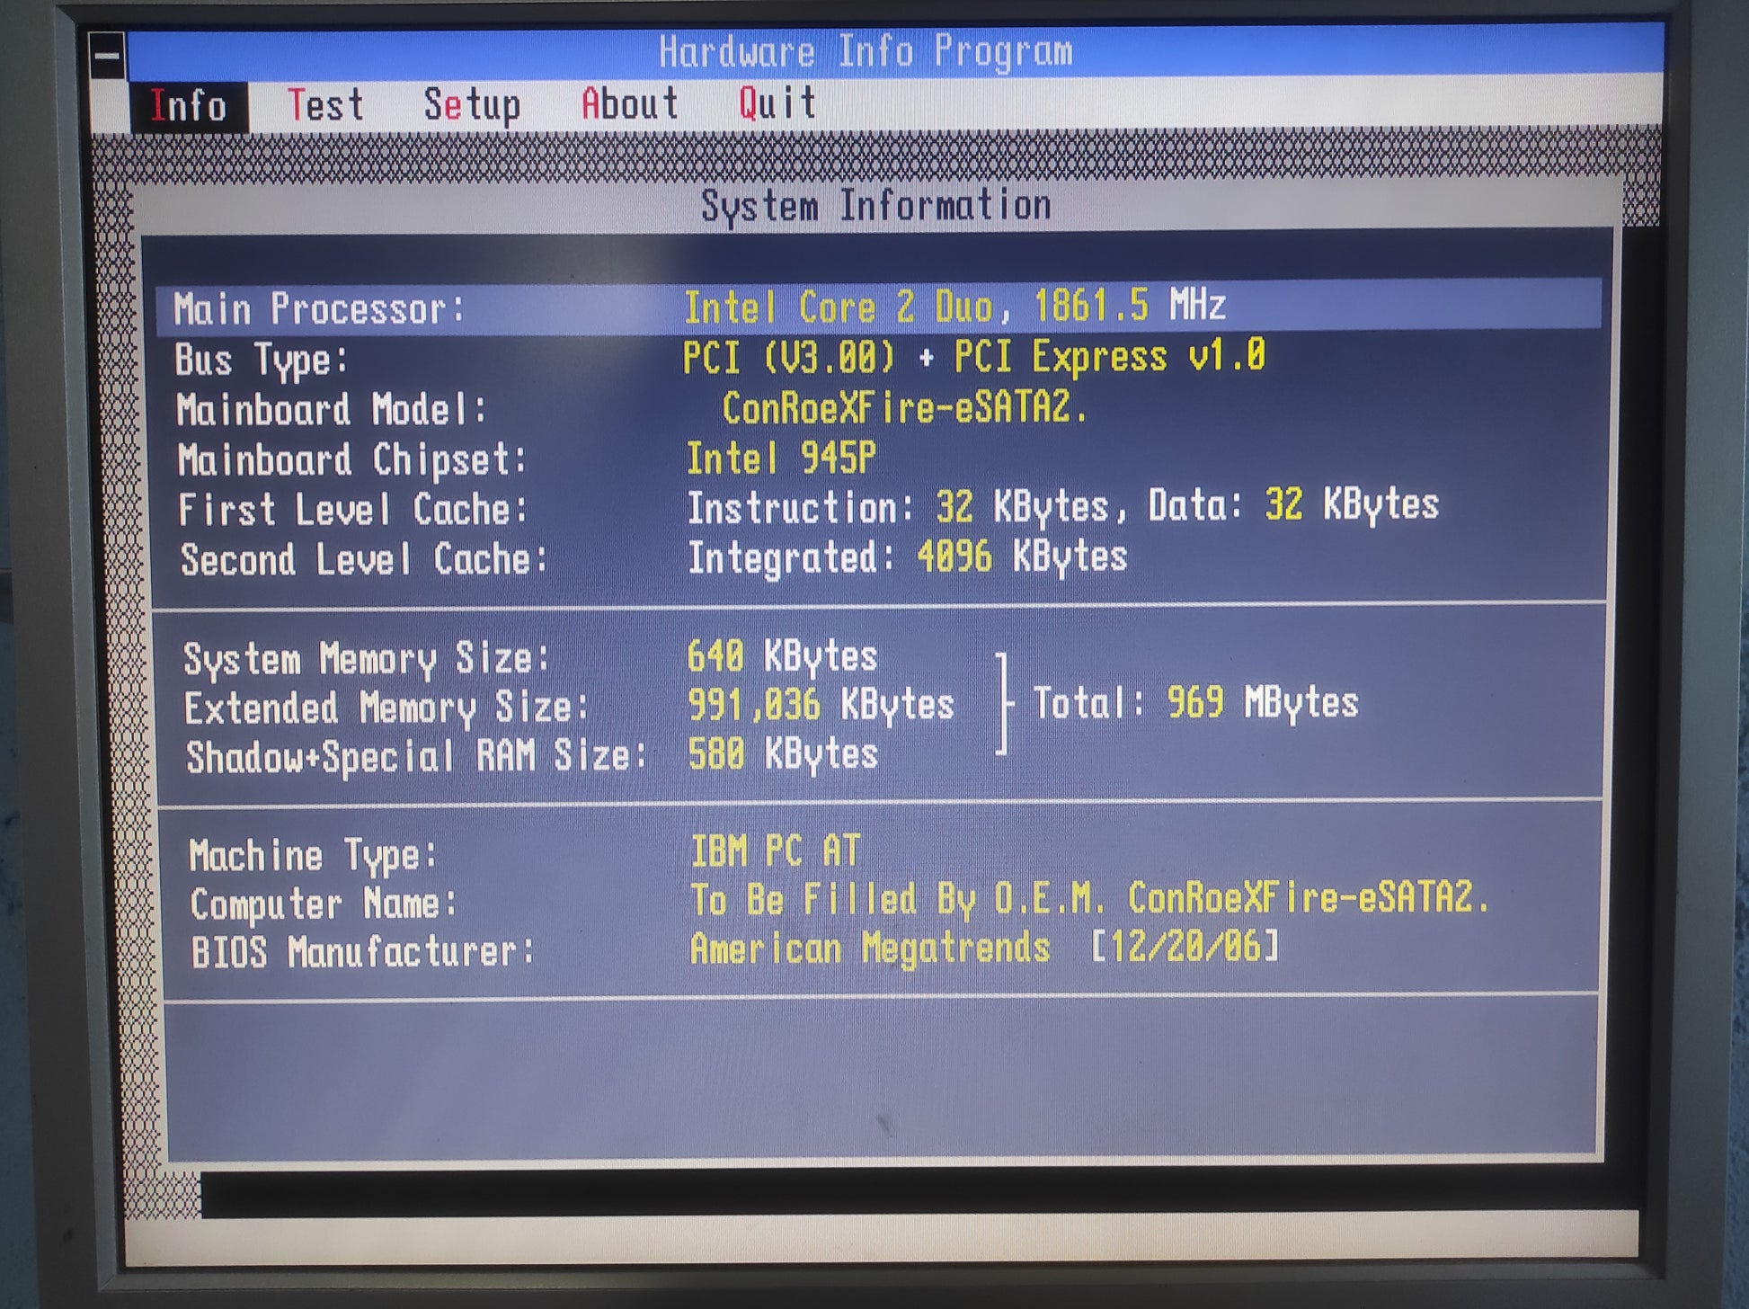Click the Machine Type IBM PC AT
This screenshot has width=1749, height=1309.
[775, 850]
